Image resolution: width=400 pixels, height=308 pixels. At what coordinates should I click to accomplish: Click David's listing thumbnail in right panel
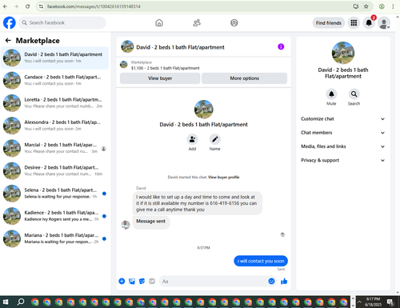tap(343, 53)
